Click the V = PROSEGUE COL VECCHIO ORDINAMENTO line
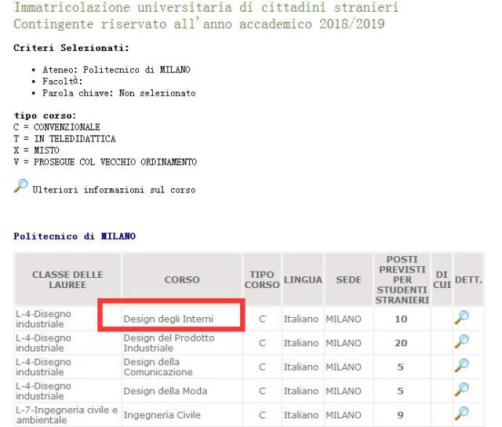Image resolution: width=502 pixels, height=427 pixels. (105, 162)
